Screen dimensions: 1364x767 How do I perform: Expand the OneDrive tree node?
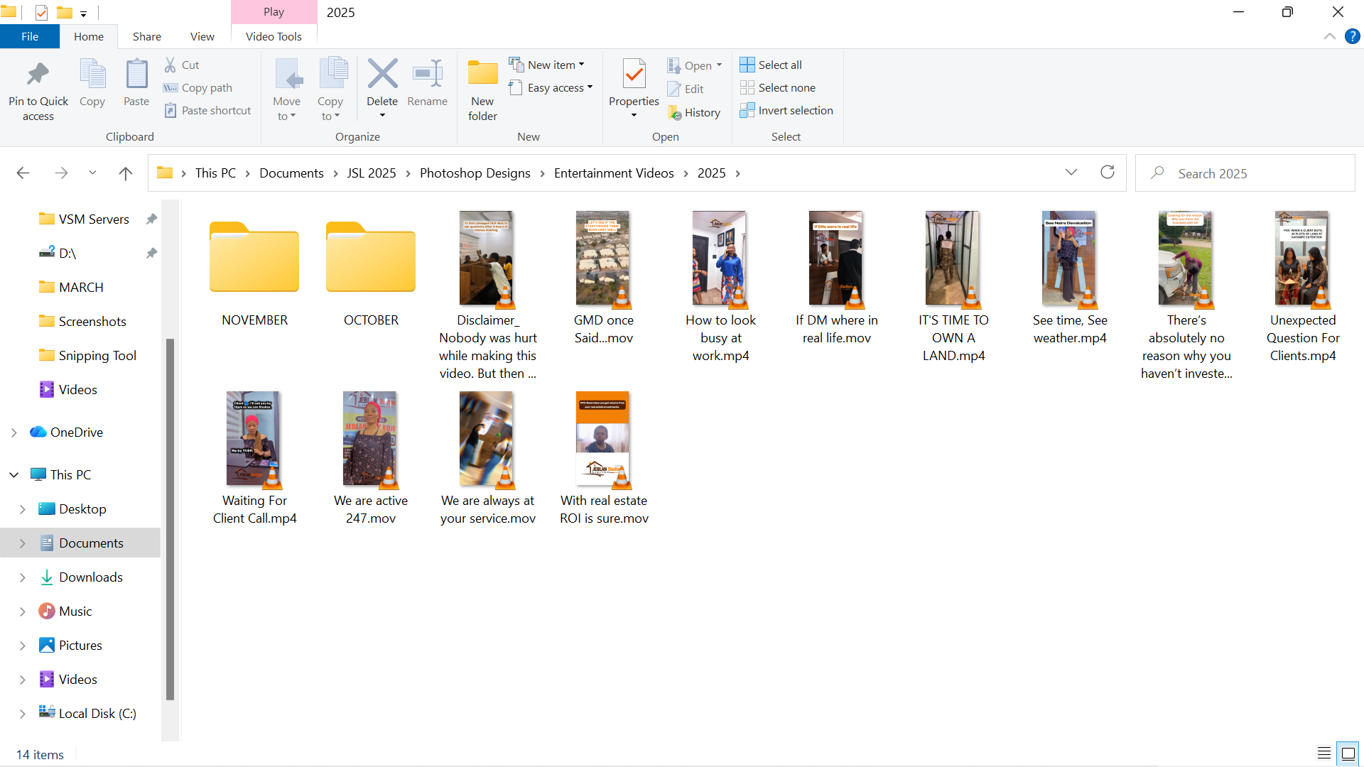[13, 433]
